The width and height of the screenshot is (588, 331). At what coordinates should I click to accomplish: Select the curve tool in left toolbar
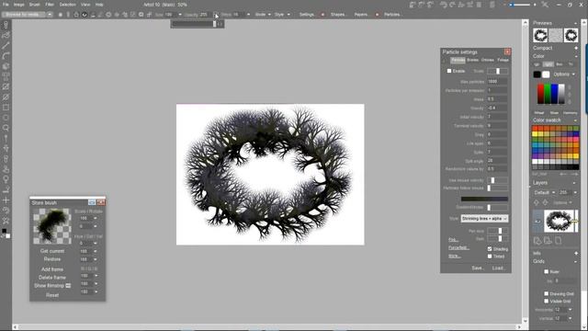coord(6,56)
